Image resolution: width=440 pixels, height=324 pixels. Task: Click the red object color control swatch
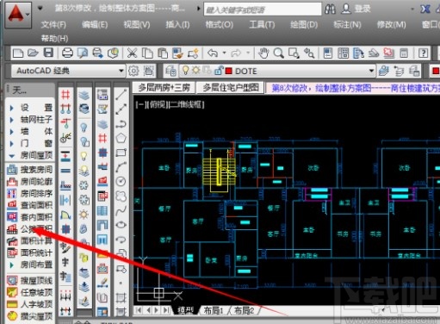coord(436,71)
